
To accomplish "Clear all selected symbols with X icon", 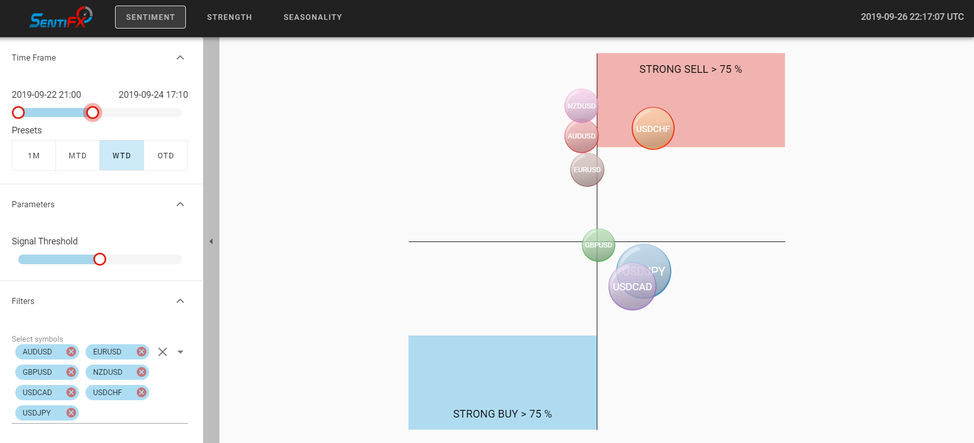I will pyautogui.click(x=162, y=352).
